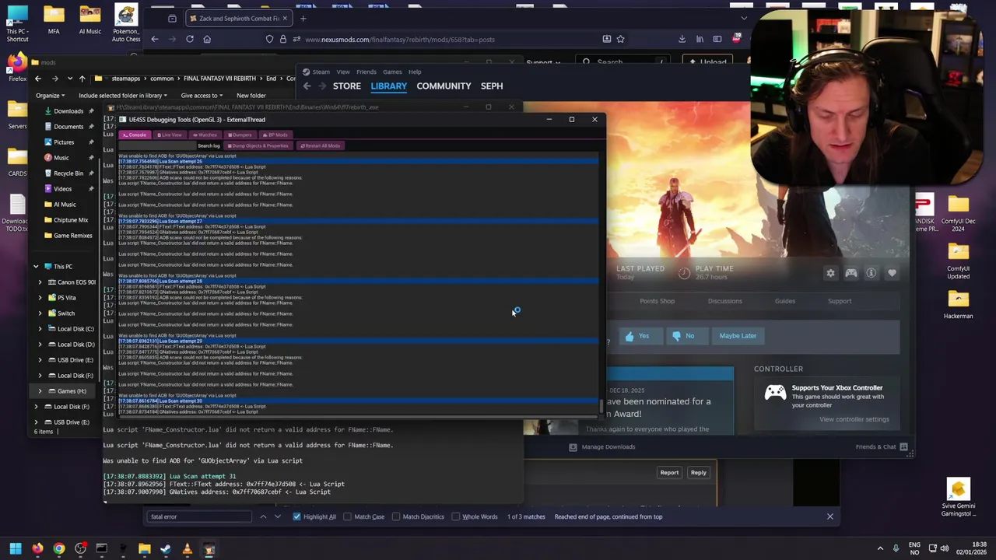
Task: Collapse the This PC tree node
Action: pyautogui.click(x=36, y=267)
